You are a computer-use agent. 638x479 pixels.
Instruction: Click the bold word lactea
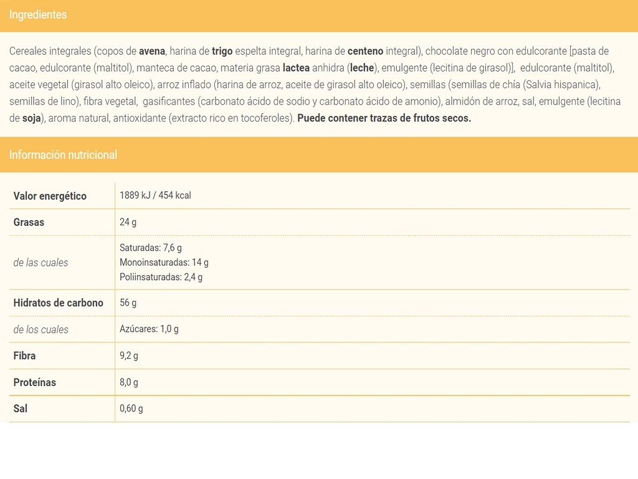point(296,68)
